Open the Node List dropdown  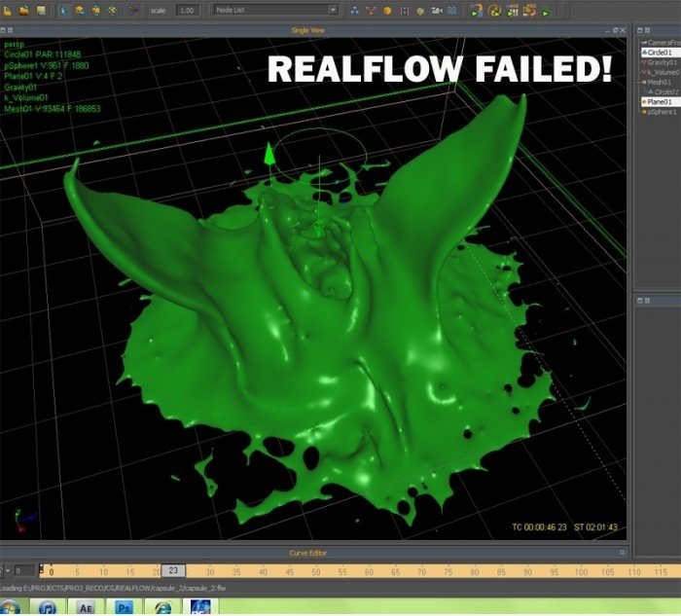coord(275,10)
